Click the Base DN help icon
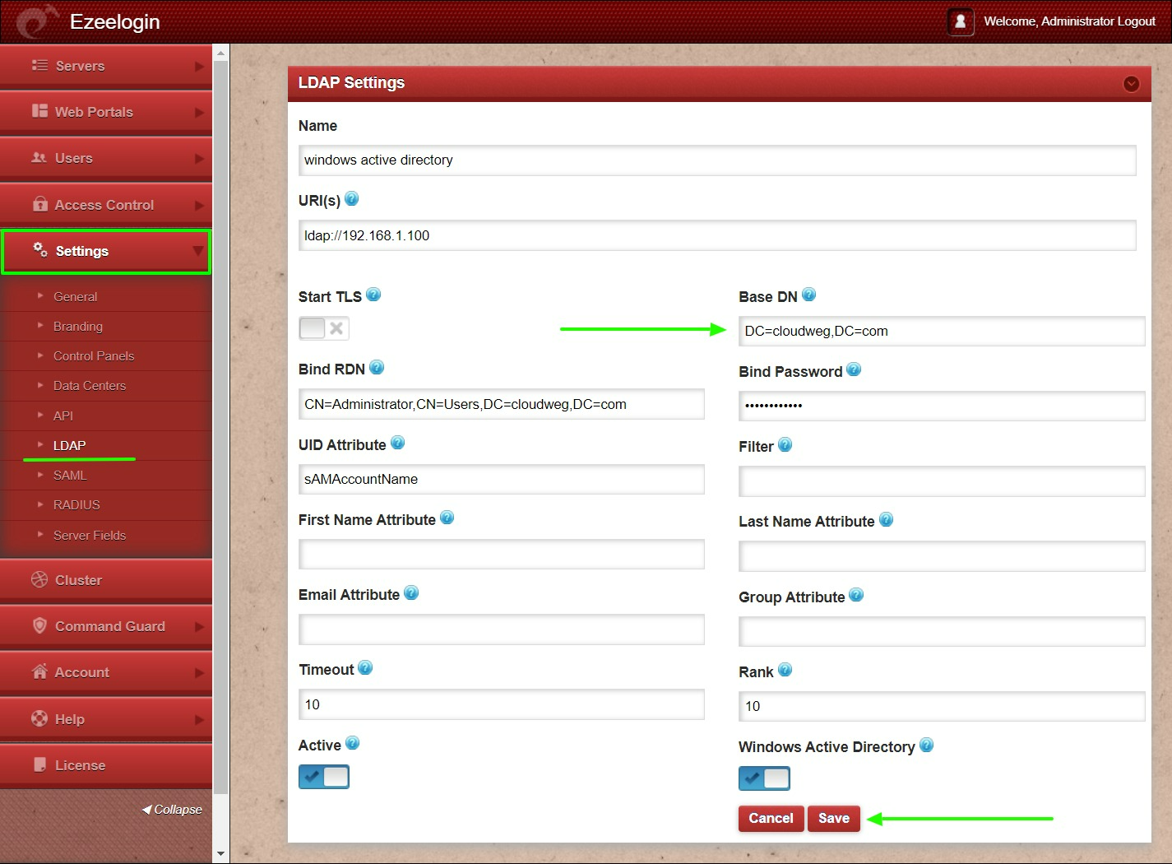The width and height of the screenshot is (1172, 864). pyautogui.click(x=809, y=295)
